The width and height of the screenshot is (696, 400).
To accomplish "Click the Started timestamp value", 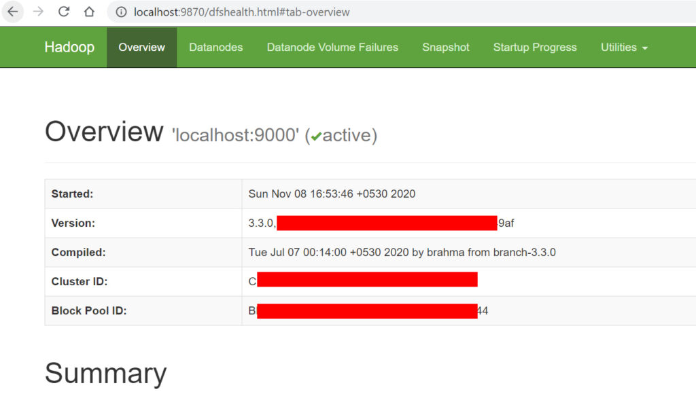I will [332, 194].
